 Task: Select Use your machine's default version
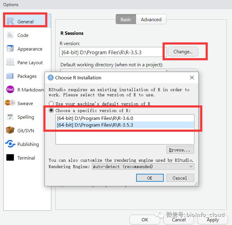[51, 104]
